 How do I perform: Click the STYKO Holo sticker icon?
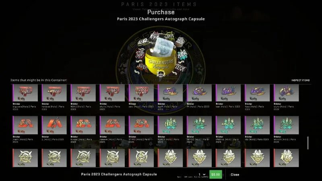tap(141, 125)
